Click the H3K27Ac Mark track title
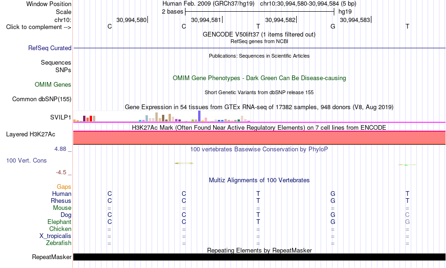Screen dimensions: 446x268 pyautogui.click(x=259, y=127)
